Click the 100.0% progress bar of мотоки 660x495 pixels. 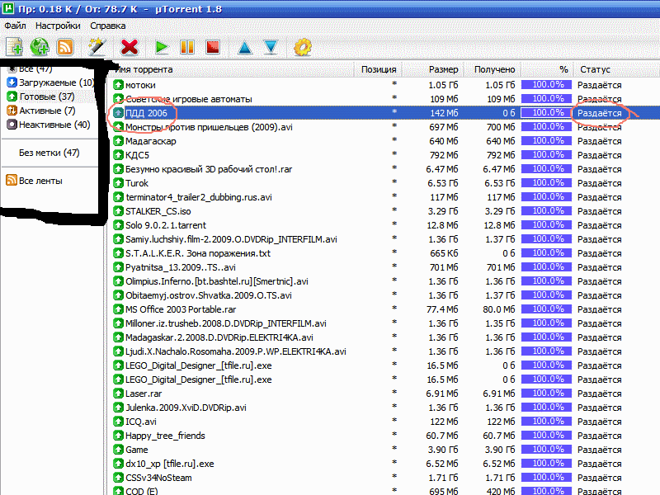pyautogui.click(x=546, y=85)
